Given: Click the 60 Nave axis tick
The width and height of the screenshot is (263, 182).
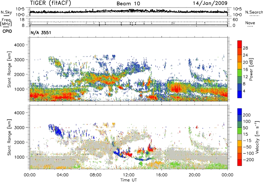Looking at the screenshot, I should 235,20.
